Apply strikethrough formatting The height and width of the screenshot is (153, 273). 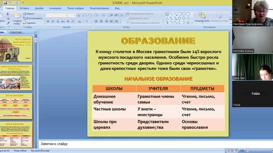63,22
